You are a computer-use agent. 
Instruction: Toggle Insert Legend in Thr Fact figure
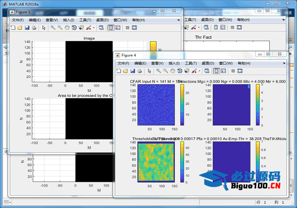pos(223,27)
